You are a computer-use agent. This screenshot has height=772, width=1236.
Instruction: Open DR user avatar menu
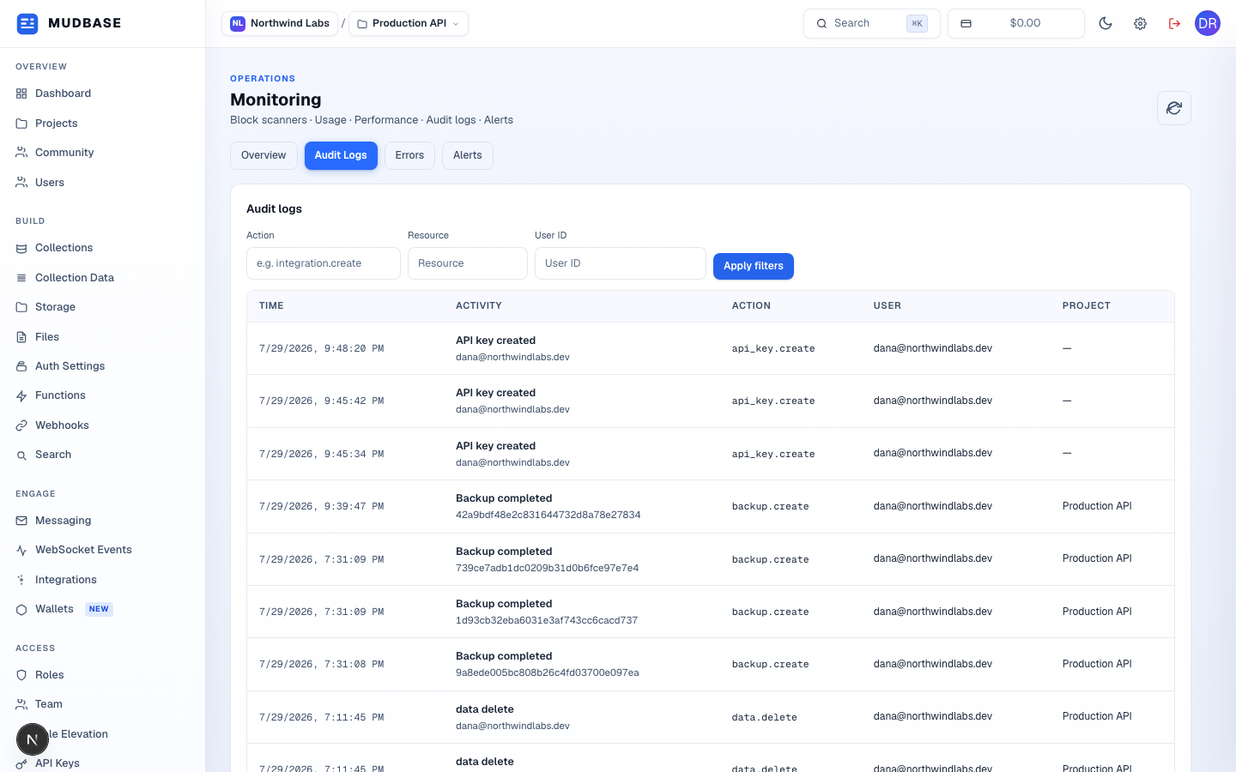pyautogui.click(x=1208, y=23)
